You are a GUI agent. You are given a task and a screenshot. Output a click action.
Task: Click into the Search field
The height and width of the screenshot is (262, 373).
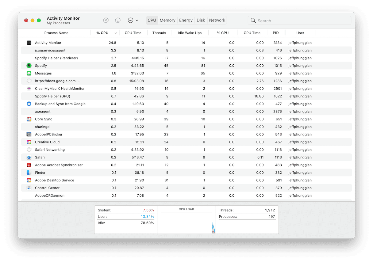click(302, 21)
